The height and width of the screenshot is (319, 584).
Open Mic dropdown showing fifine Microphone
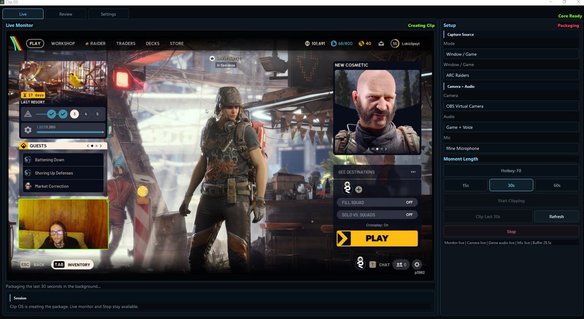coord(511,148)
